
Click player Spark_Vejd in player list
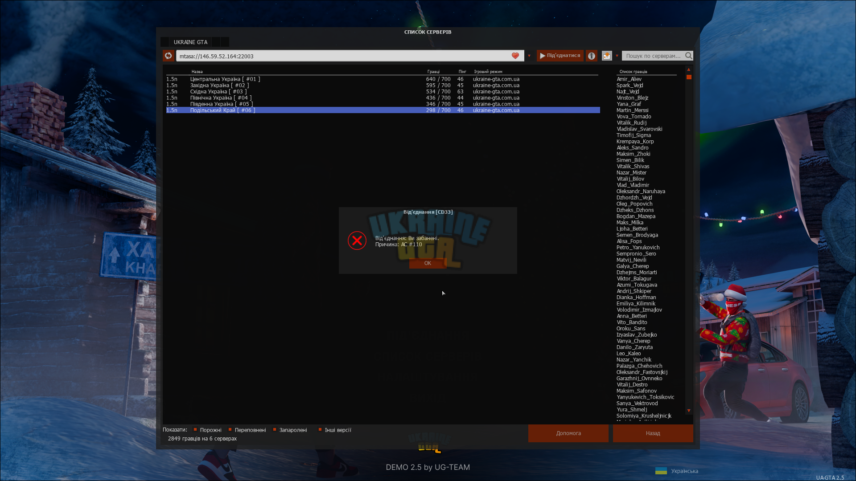630,86
